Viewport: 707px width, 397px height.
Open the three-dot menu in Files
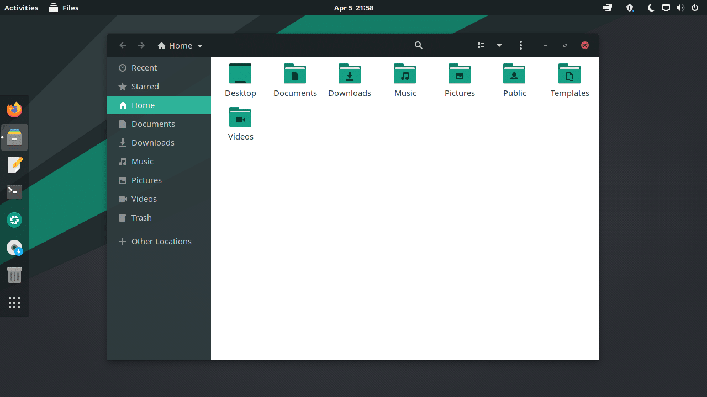521,45
